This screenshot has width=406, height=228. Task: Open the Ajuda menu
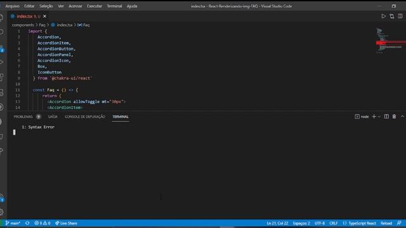(132, 6)
